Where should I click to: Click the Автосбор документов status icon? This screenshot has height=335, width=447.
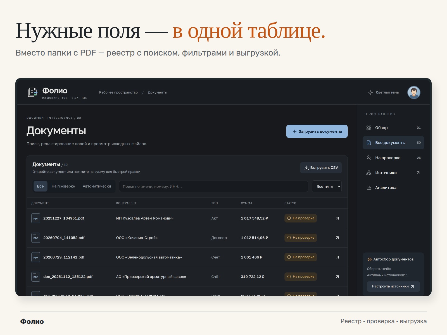[370, 259]
